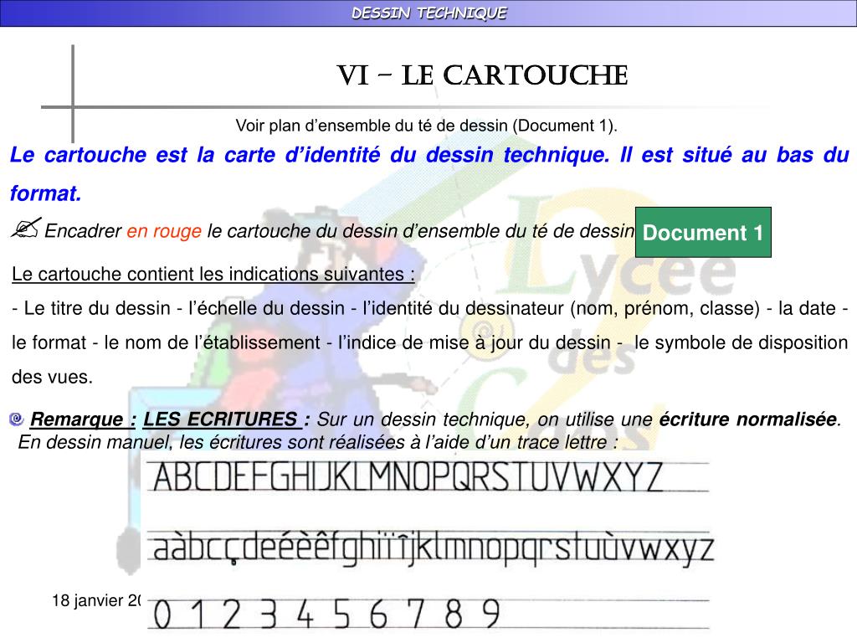Click the blue sentence 'Le cartouche est la carte d'identité'
Viewport: 857px width, 643px height.
(x=194, y=155)
